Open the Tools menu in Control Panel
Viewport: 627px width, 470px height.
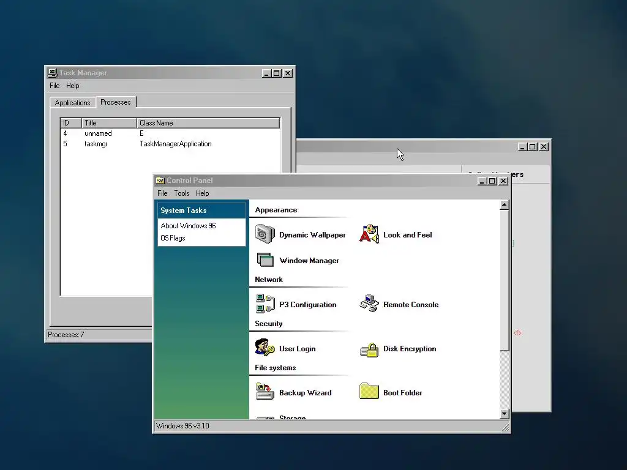click(x=181, y=193)
